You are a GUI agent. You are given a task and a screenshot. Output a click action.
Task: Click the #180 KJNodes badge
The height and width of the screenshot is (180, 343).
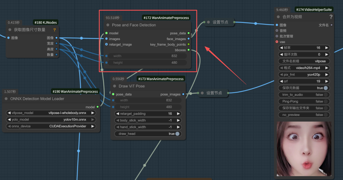click(45, 22)
